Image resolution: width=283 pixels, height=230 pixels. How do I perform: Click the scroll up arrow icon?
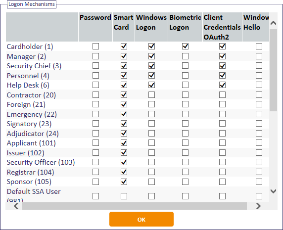click(273, 23)
